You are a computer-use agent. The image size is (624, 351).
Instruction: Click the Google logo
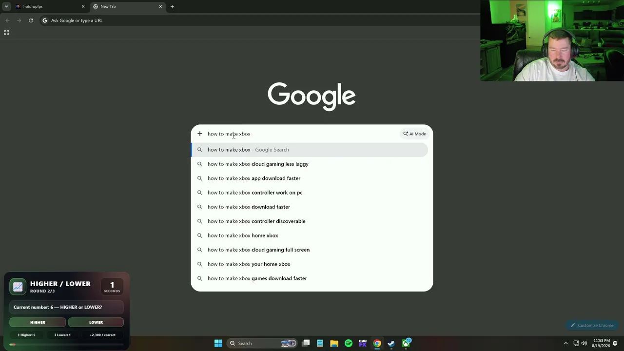[312, 96]
